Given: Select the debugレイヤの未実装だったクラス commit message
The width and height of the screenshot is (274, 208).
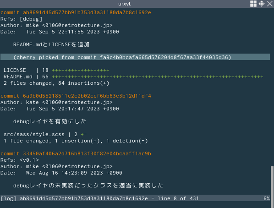Looking at the screenshot, I should click(88, 186).
